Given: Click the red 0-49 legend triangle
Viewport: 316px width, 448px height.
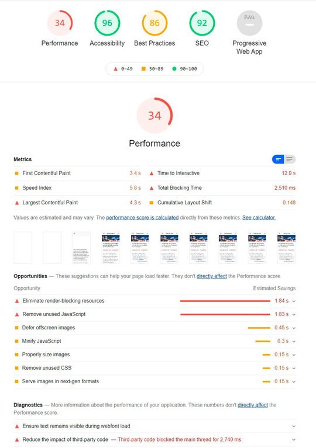Looking at the screenshot, I should pyautogui.click(x=116, y=69).
